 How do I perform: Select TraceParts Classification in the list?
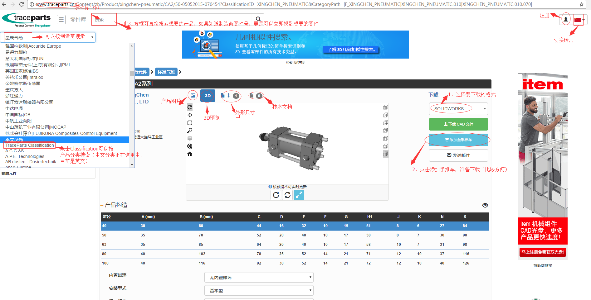30,145
